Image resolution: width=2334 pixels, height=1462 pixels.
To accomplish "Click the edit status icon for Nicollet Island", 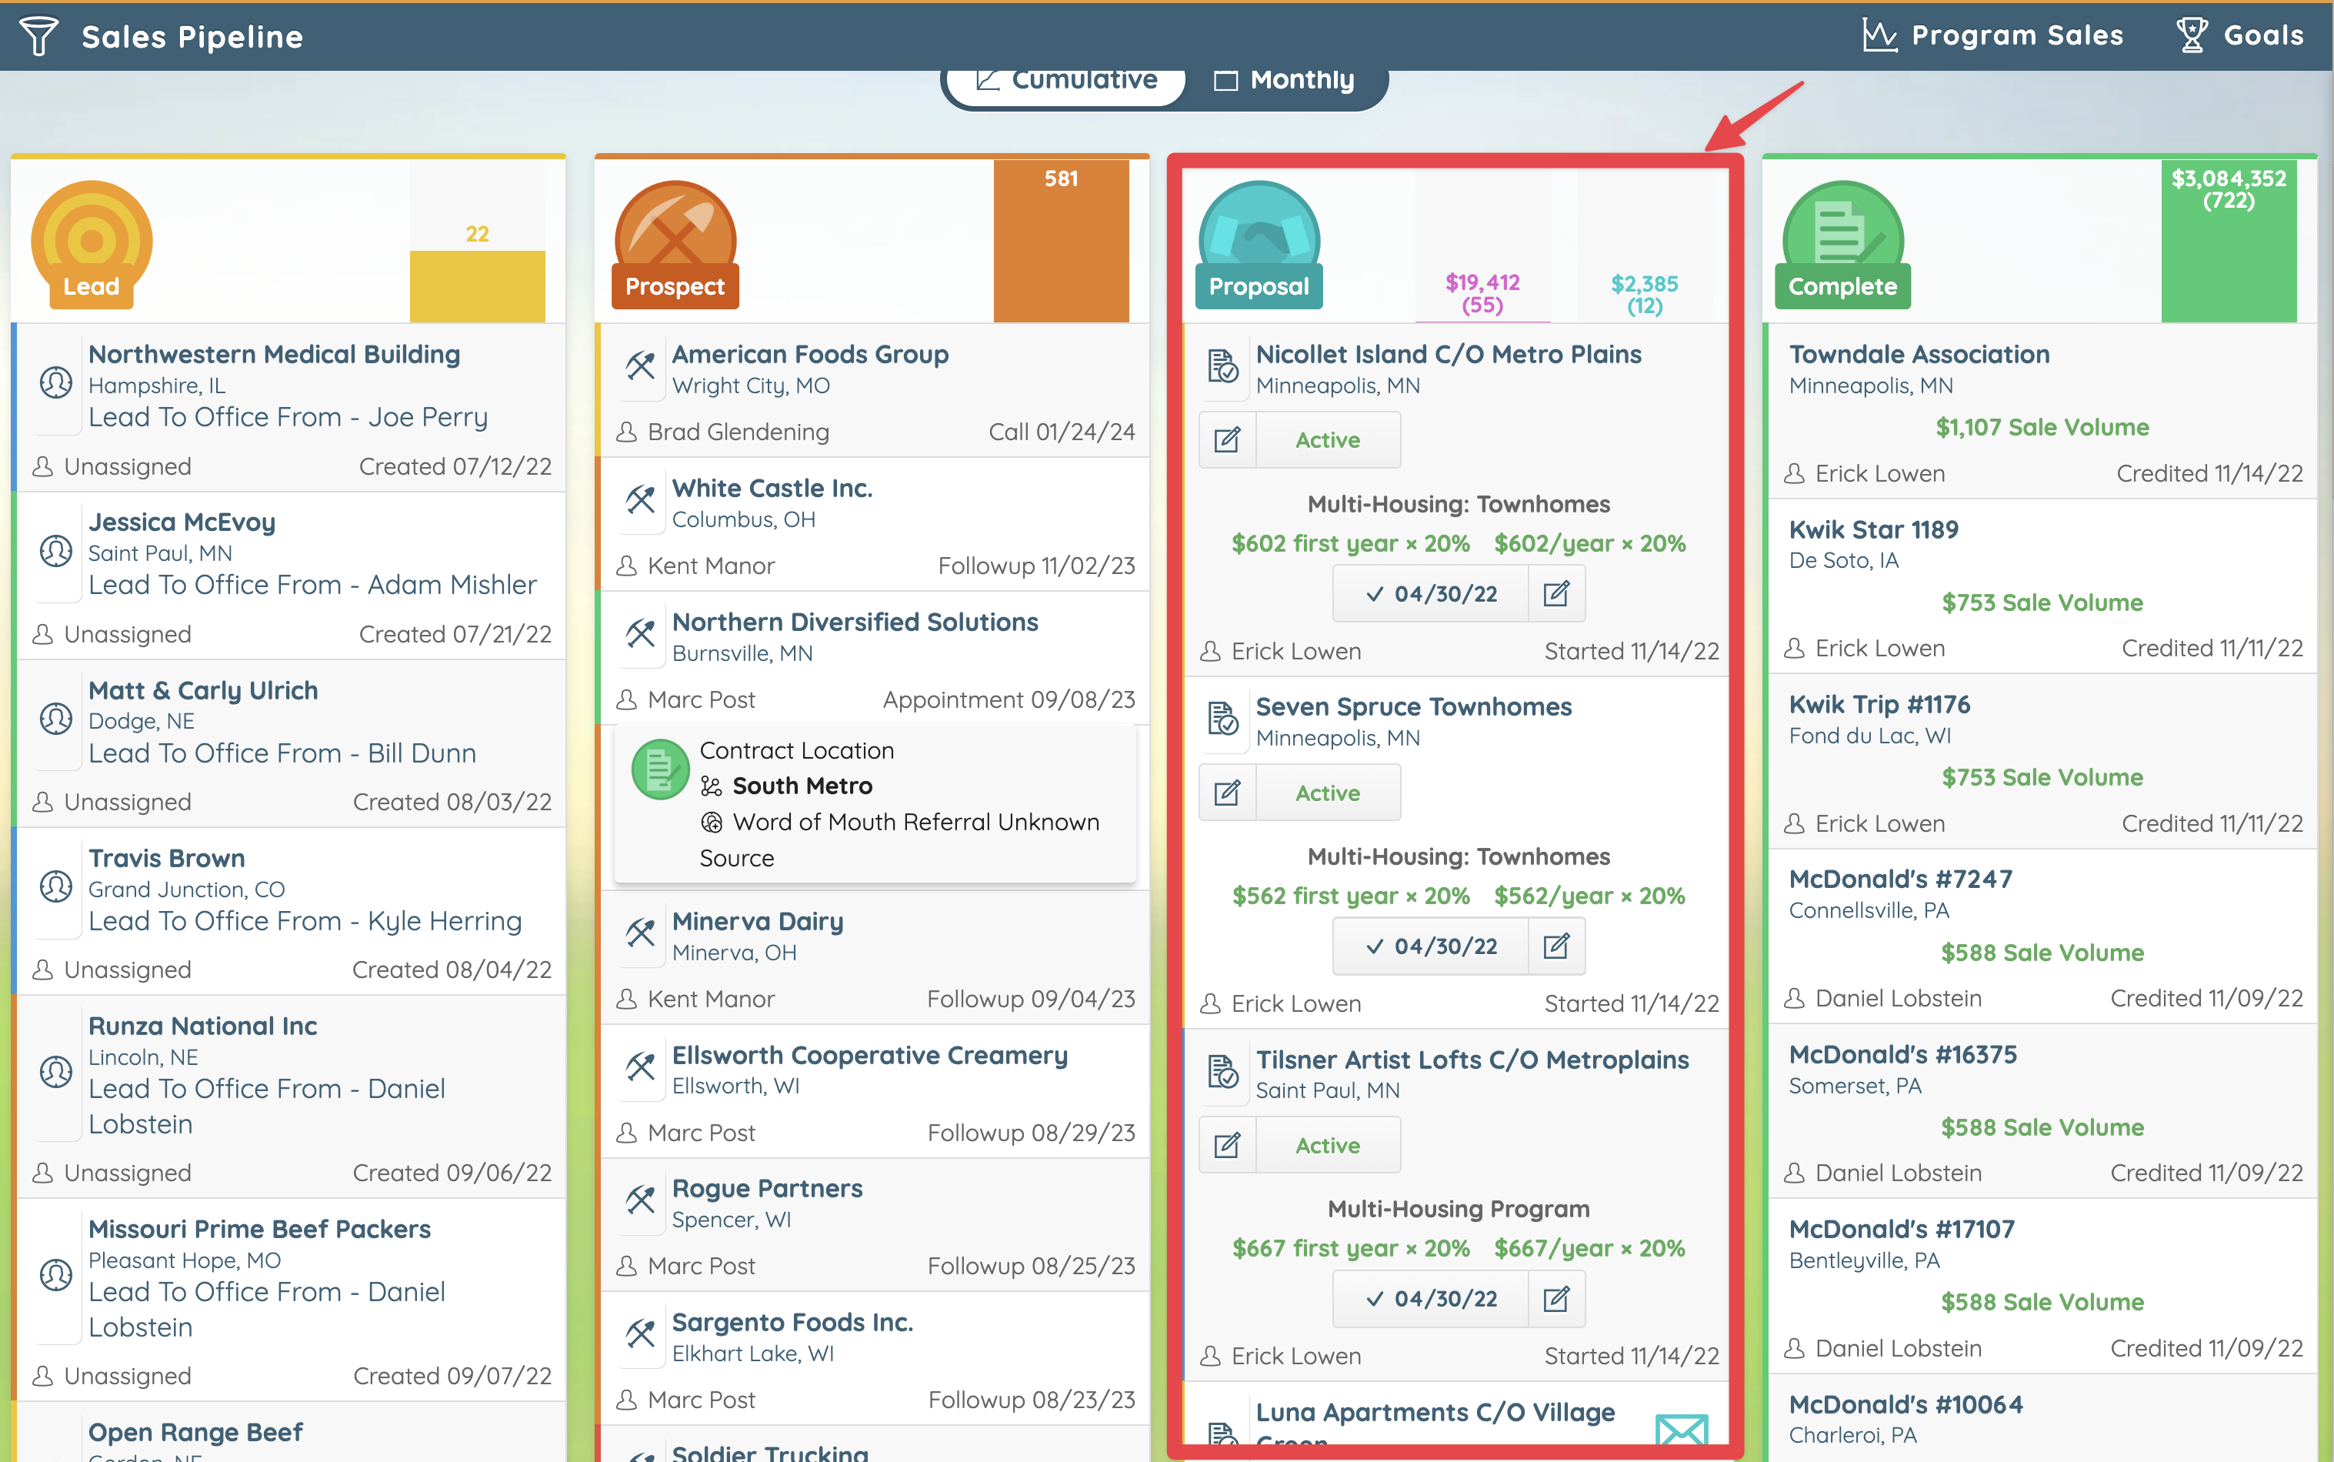I will pos(1228,440).
